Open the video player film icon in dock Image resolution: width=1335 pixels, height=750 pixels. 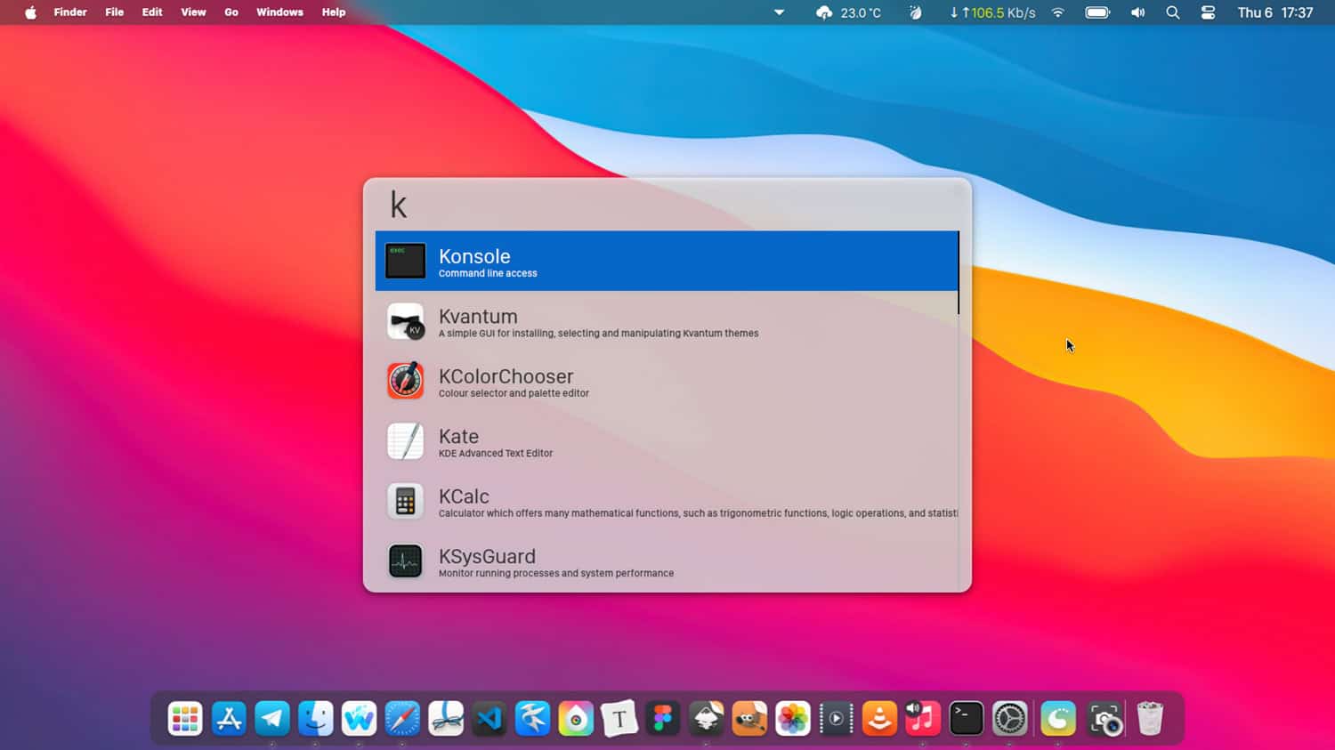click(837, 719)
